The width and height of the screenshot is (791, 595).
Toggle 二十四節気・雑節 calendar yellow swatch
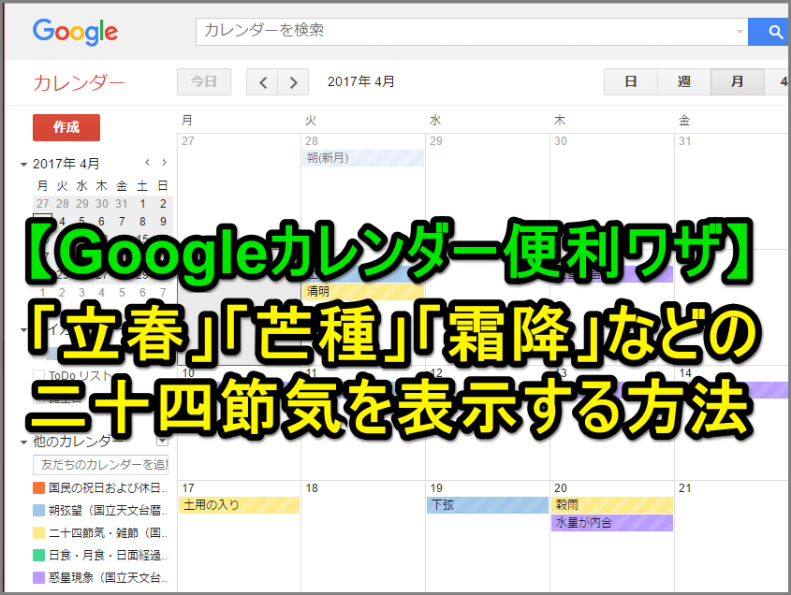tap(38, 532)
